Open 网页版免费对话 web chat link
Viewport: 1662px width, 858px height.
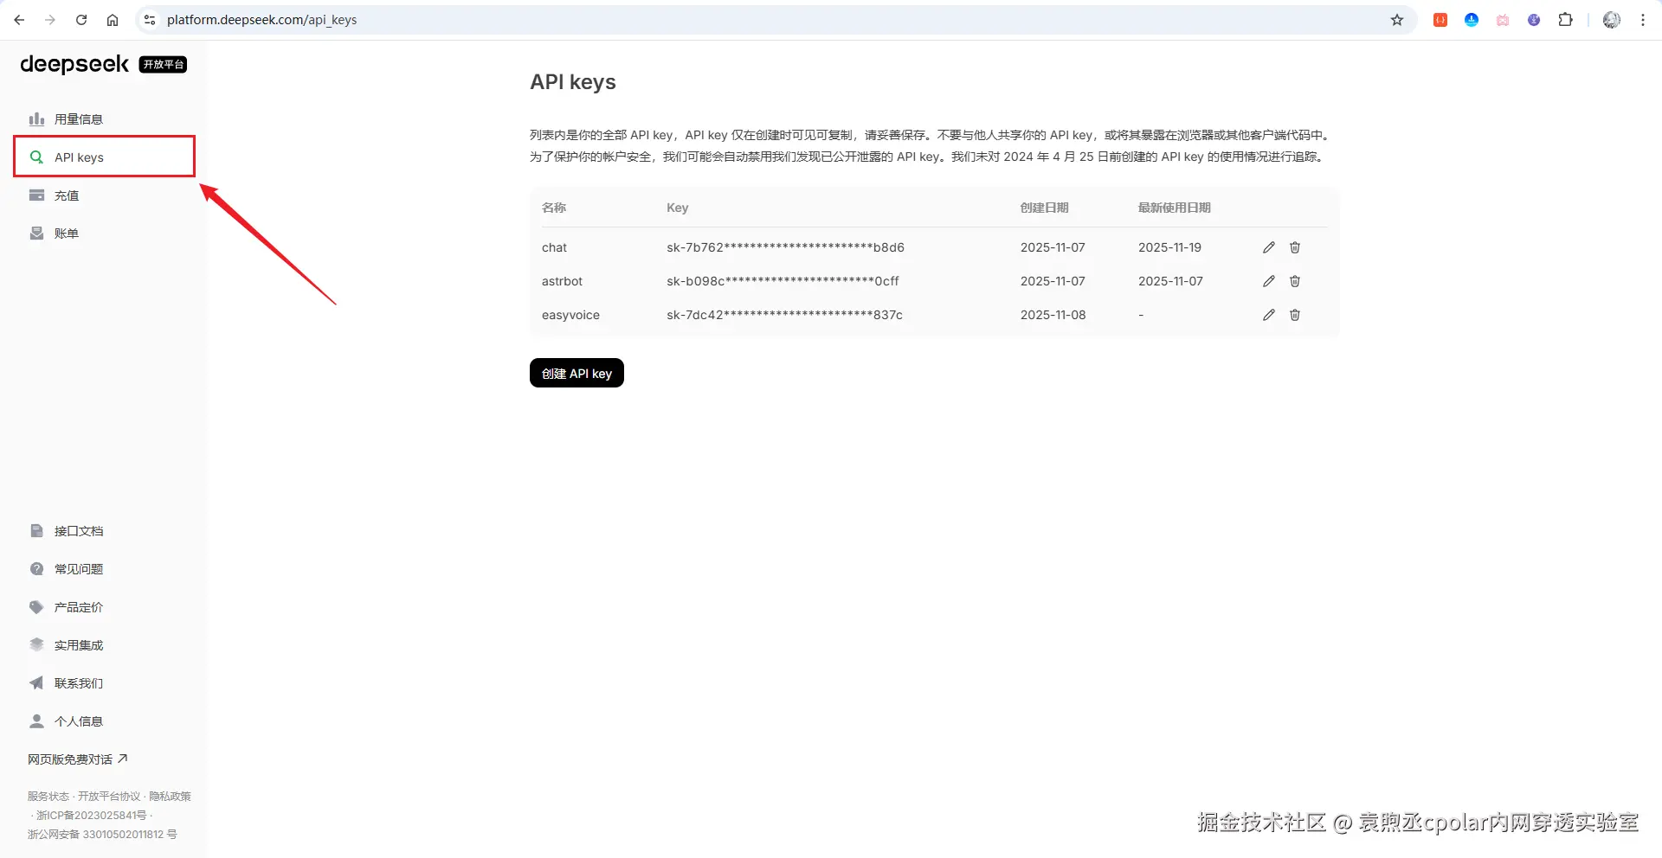tap(77, 759)
